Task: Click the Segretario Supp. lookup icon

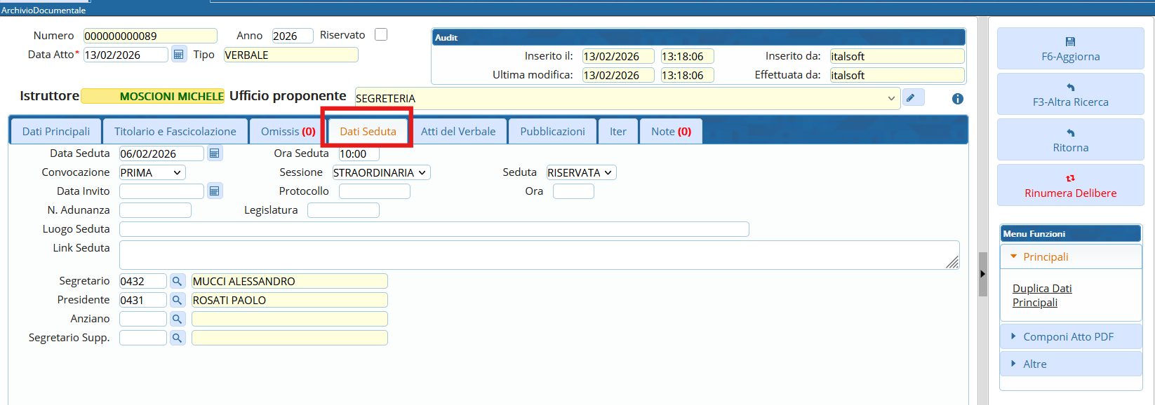Action: [x=178, y=338]
